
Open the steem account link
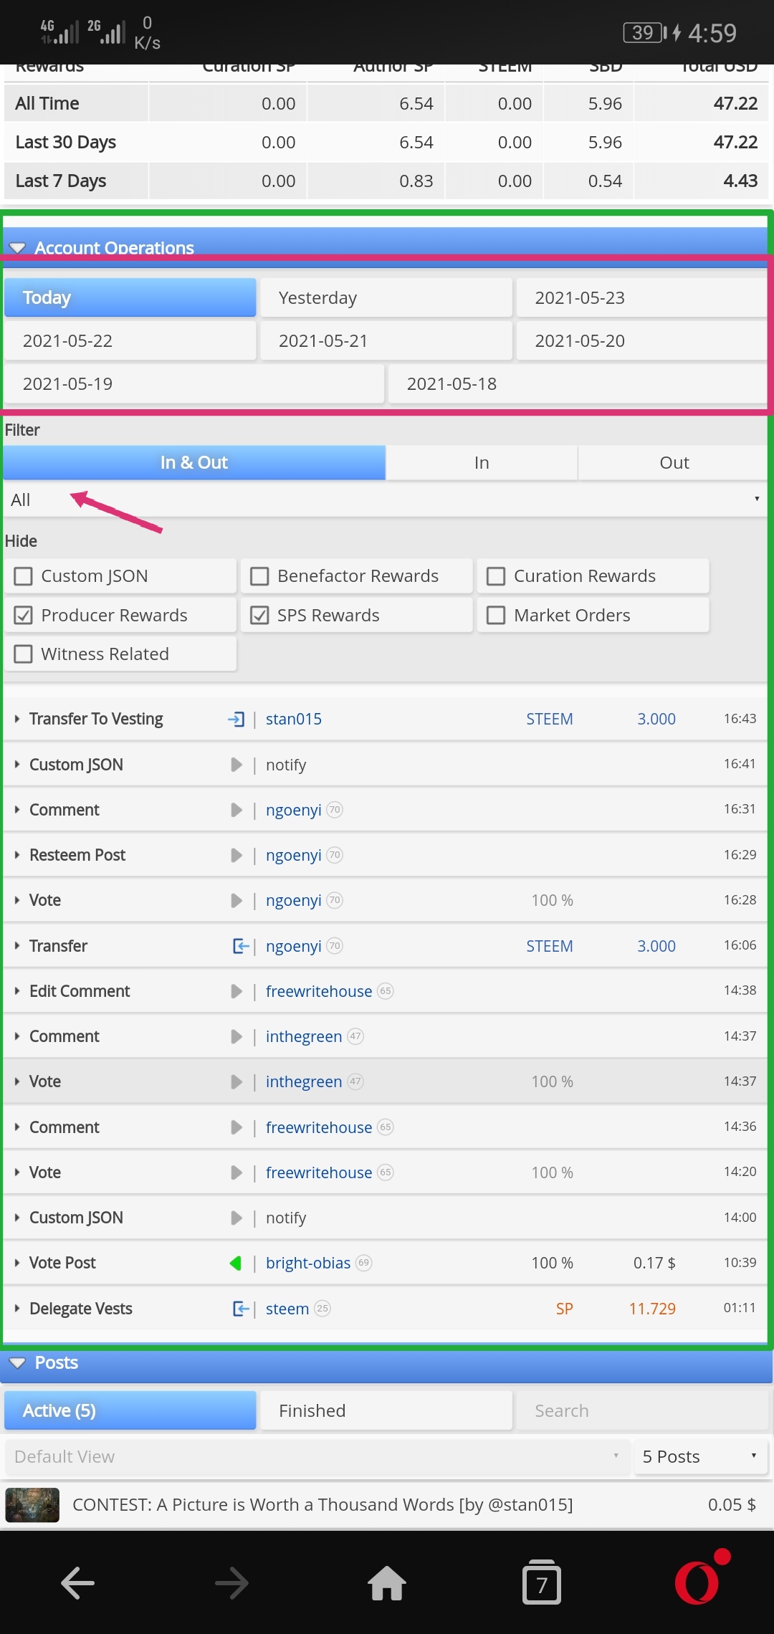tap(287, 1309)
